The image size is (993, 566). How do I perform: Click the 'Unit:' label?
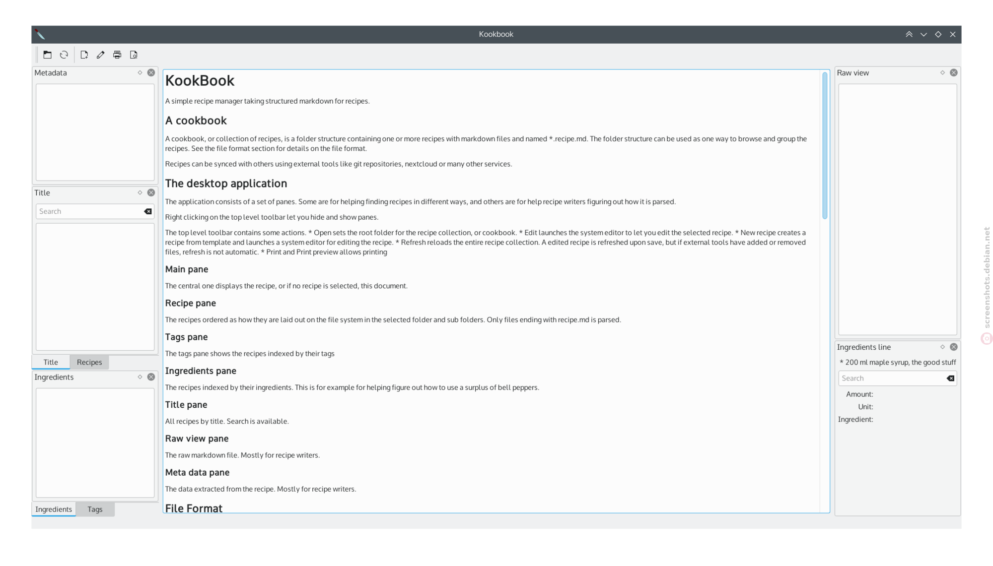[865, 407]
